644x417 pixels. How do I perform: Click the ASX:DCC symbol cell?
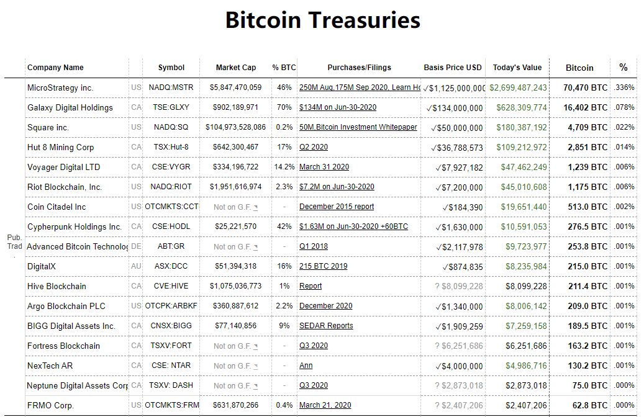click(x=171, y=266)
